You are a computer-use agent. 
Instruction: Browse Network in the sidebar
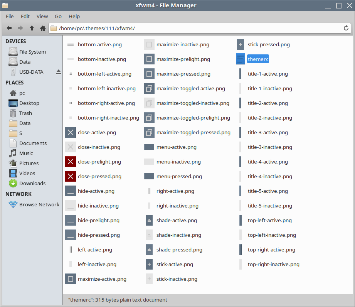tap(39, 204)
